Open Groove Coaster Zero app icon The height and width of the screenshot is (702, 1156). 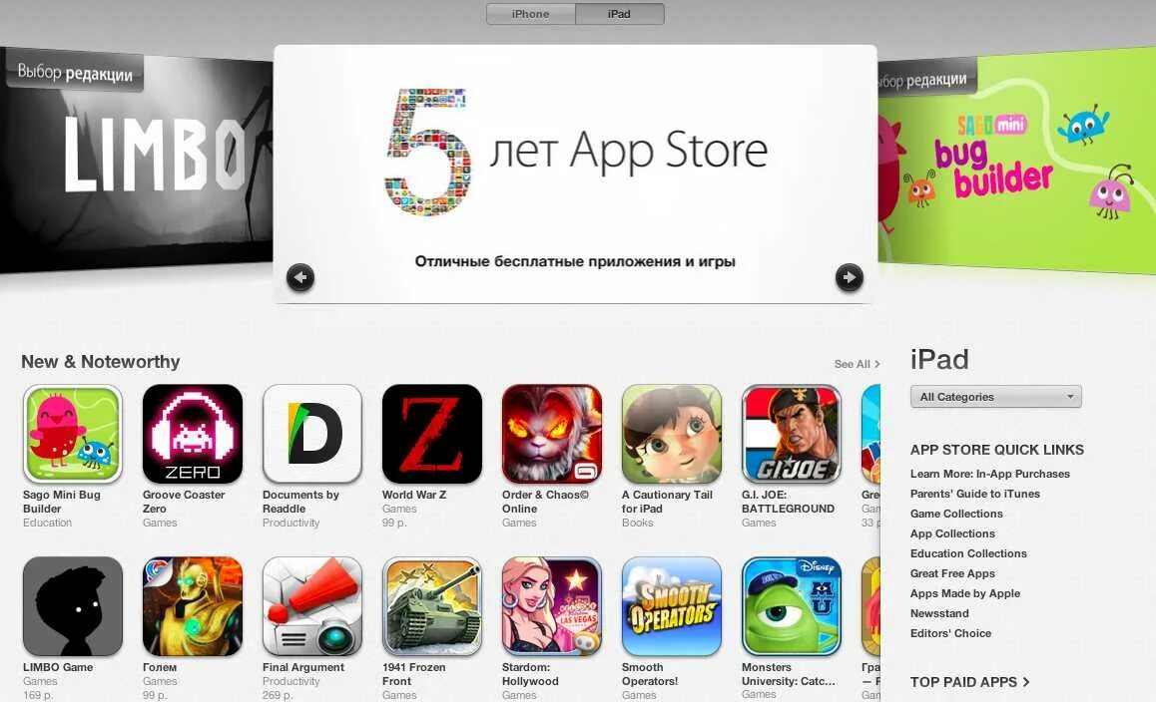point(193,434)
